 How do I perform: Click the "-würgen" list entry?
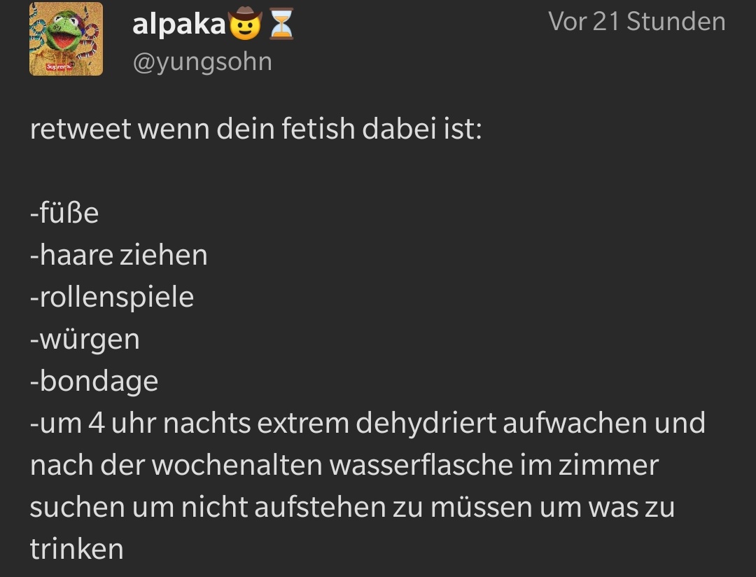pyautogui.click(x=85, y=339)
